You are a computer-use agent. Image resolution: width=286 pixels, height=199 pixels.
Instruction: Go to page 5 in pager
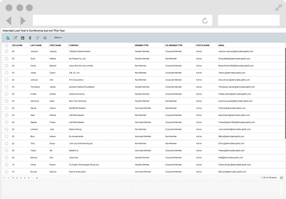(29, 178)
